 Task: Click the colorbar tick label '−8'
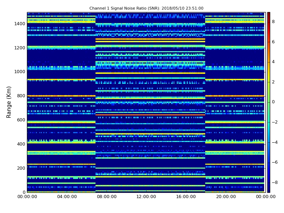[x=275, y=182]
